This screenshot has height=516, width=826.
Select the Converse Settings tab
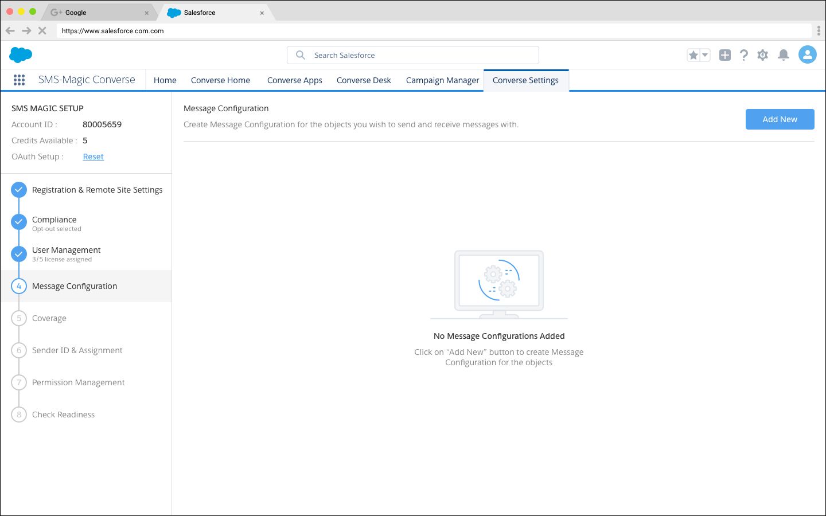[525, 80]
